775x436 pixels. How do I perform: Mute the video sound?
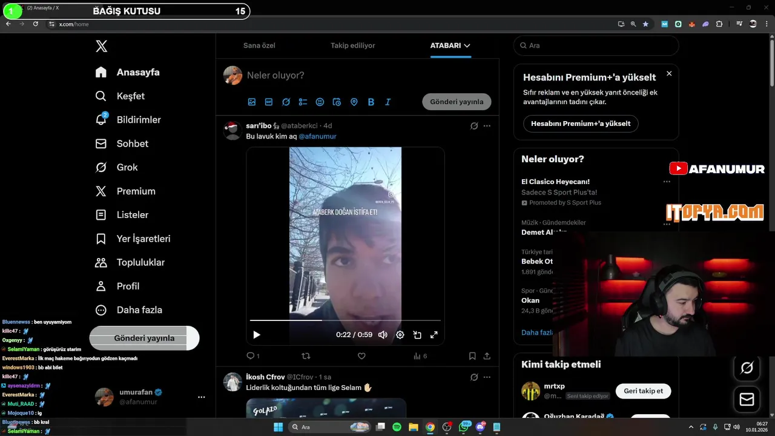(383, 335)
